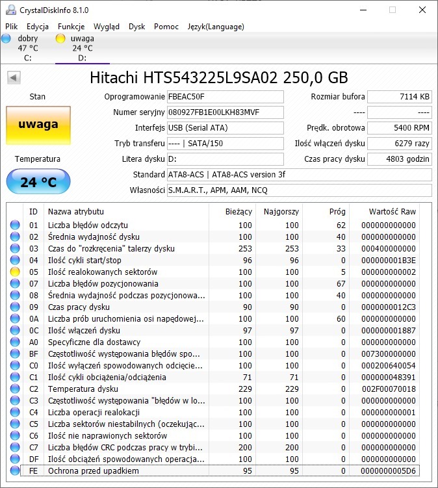Click the Wartość Raw column header
The image size is (438, 488).
pos(385,212)
